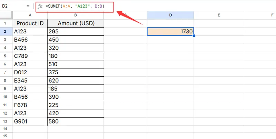This screenshot has height=139, width=276.
Task: Select the column A header
Action: click(30, 15)
